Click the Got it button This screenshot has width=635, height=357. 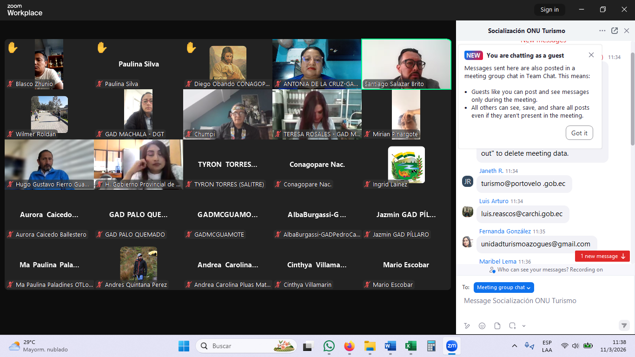[x=579, y=133]
